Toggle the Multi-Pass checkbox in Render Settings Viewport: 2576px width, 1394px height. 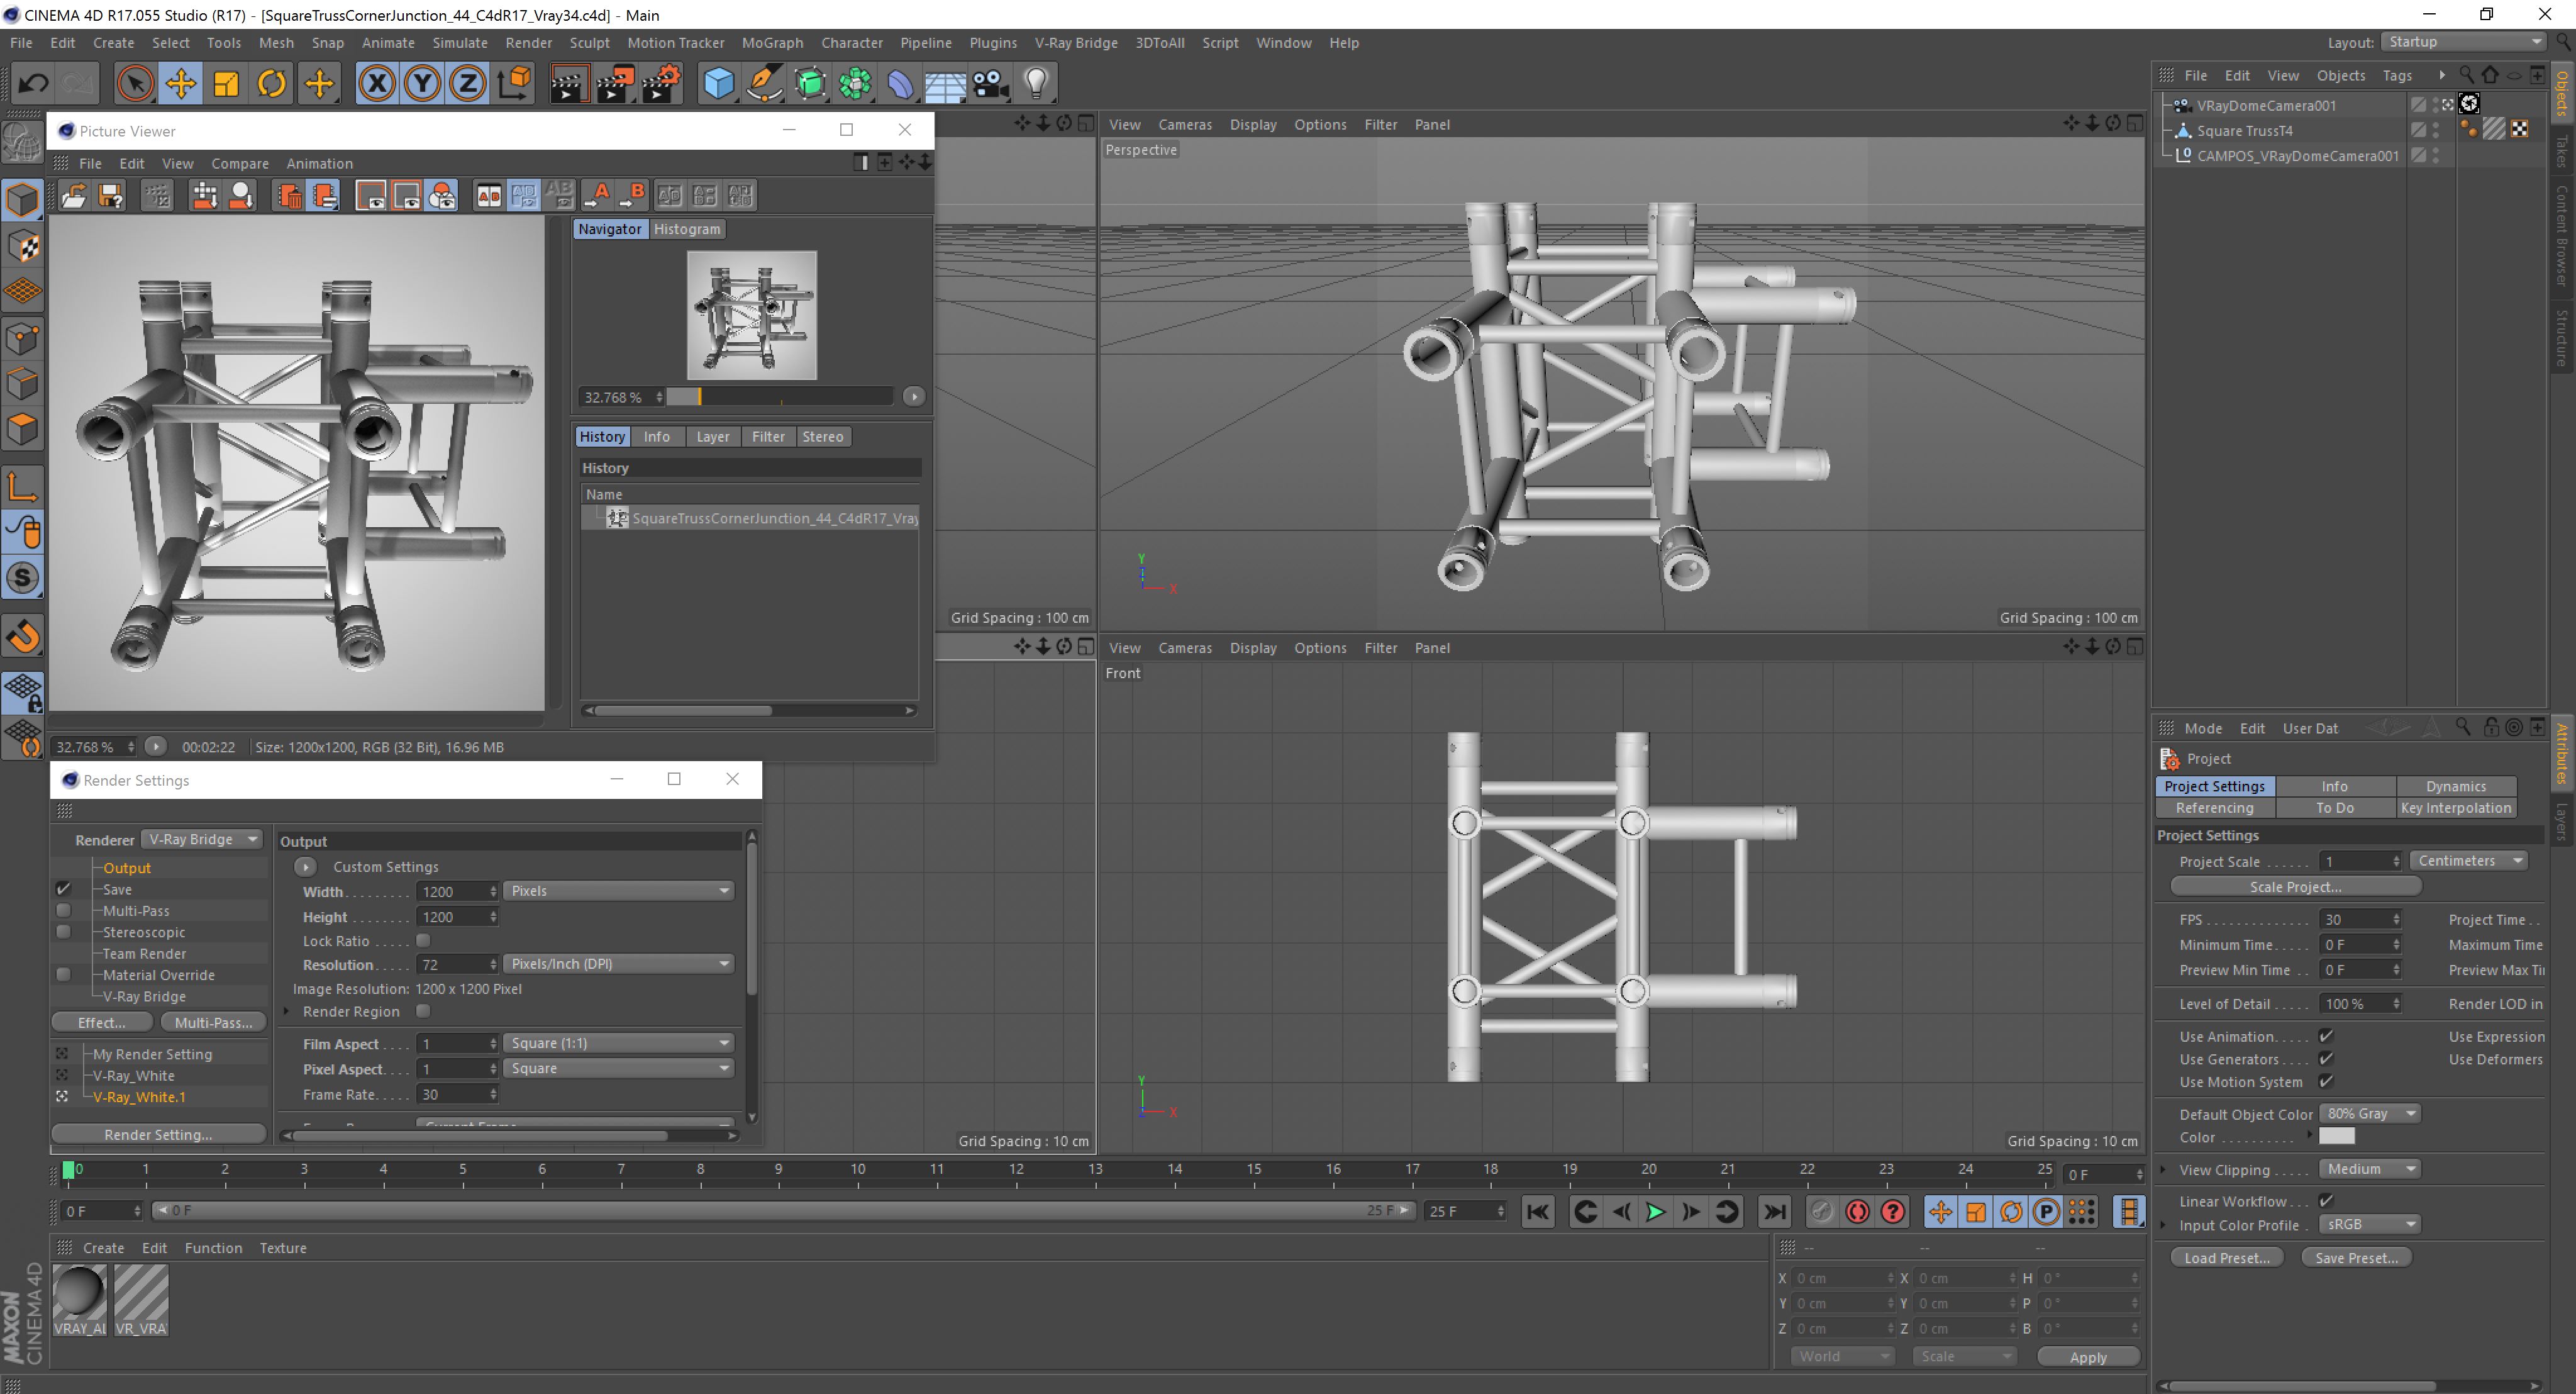pyautogui.click(x=64, y=910)
